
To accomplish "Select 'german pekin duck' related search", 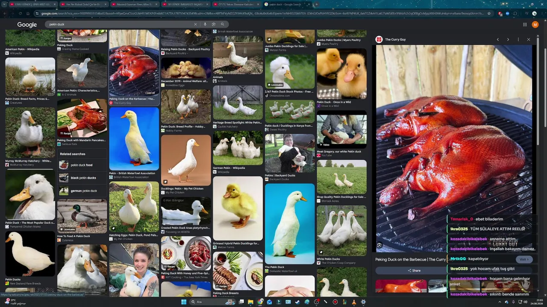I will [82, 191].
